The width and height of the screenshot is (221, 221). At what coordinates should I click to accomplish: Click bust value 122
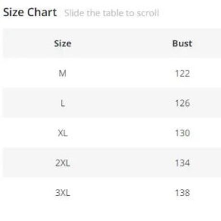(183, 74)
